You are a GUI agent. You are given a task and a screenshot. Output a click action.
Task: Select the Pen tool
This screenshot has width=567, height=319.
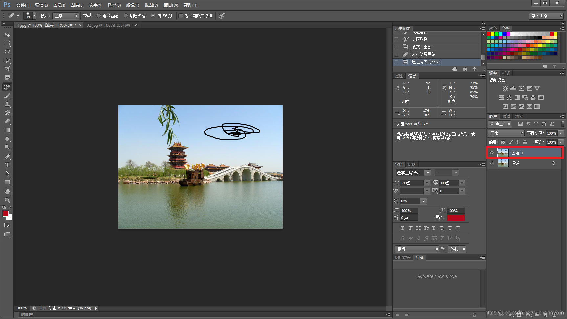click(x=7, y=157)
